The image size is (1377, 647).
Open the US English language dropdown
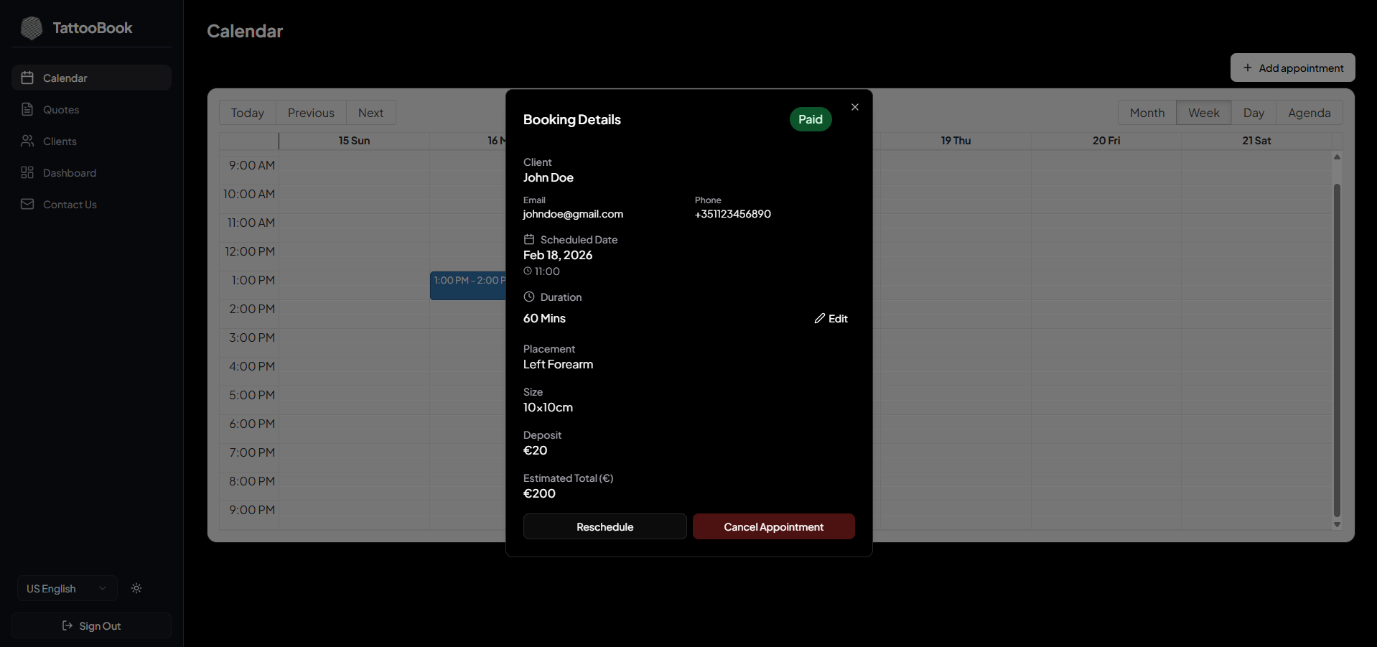point(67,588)
